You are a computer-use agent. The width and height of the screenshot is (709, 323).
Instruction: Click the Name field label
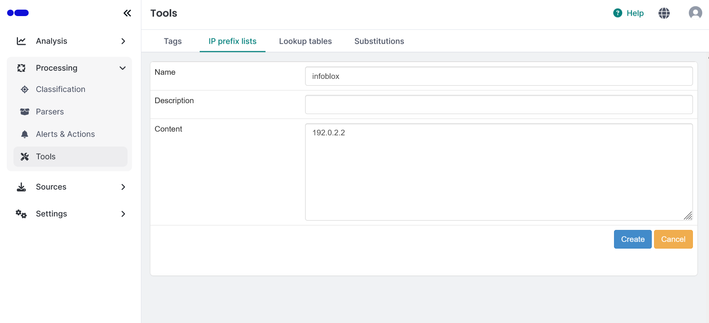tap(165, 72)
